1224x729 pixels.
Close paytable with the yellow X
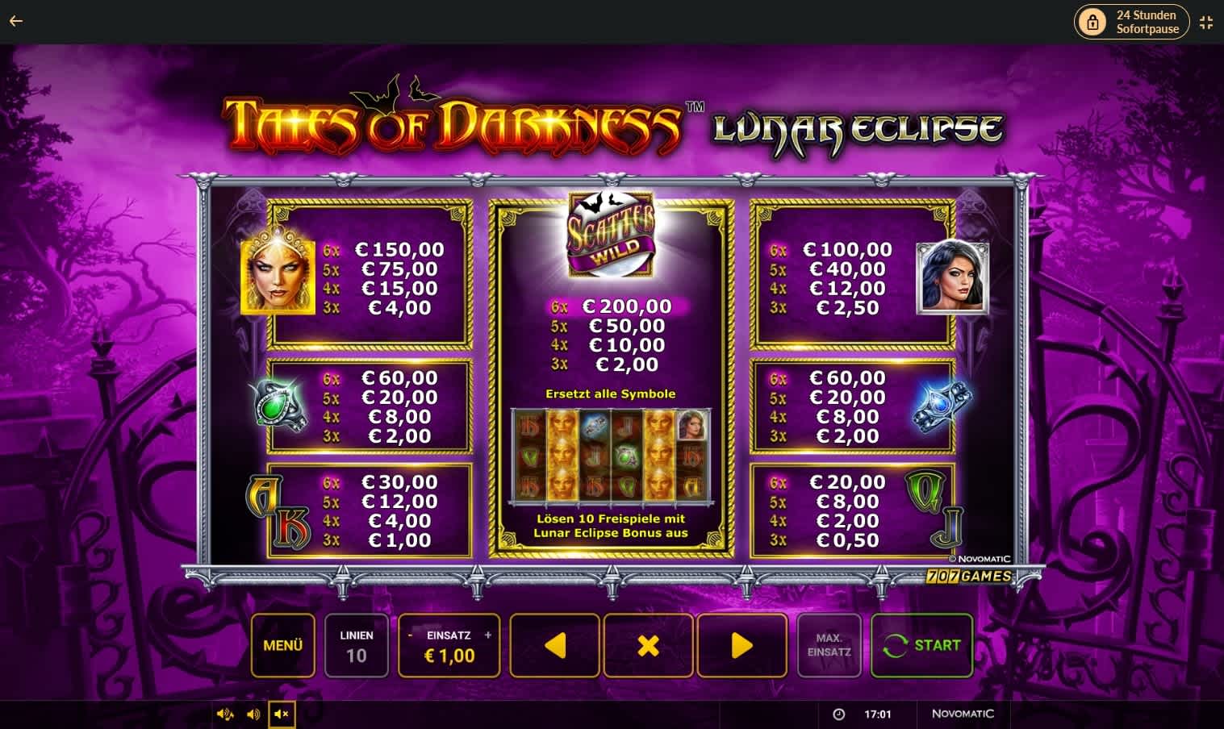tap(649, 645)
